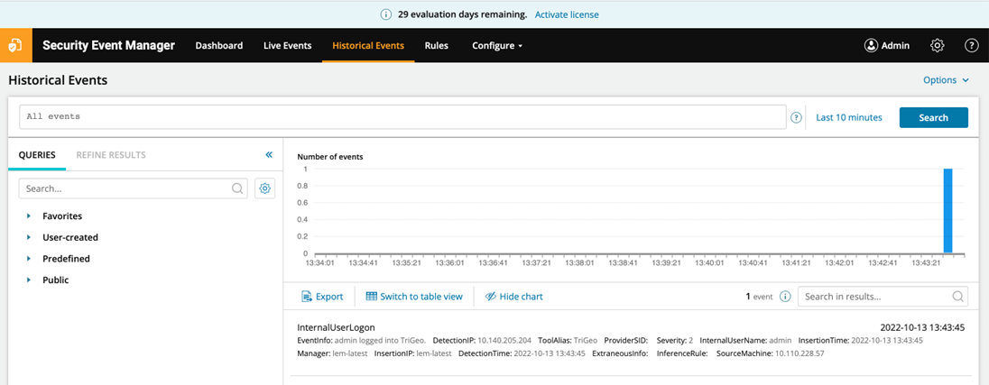This screenshot has height=385, width=989.
Task: Open the settings gear in top bar
Action: (x=938, y=45)
